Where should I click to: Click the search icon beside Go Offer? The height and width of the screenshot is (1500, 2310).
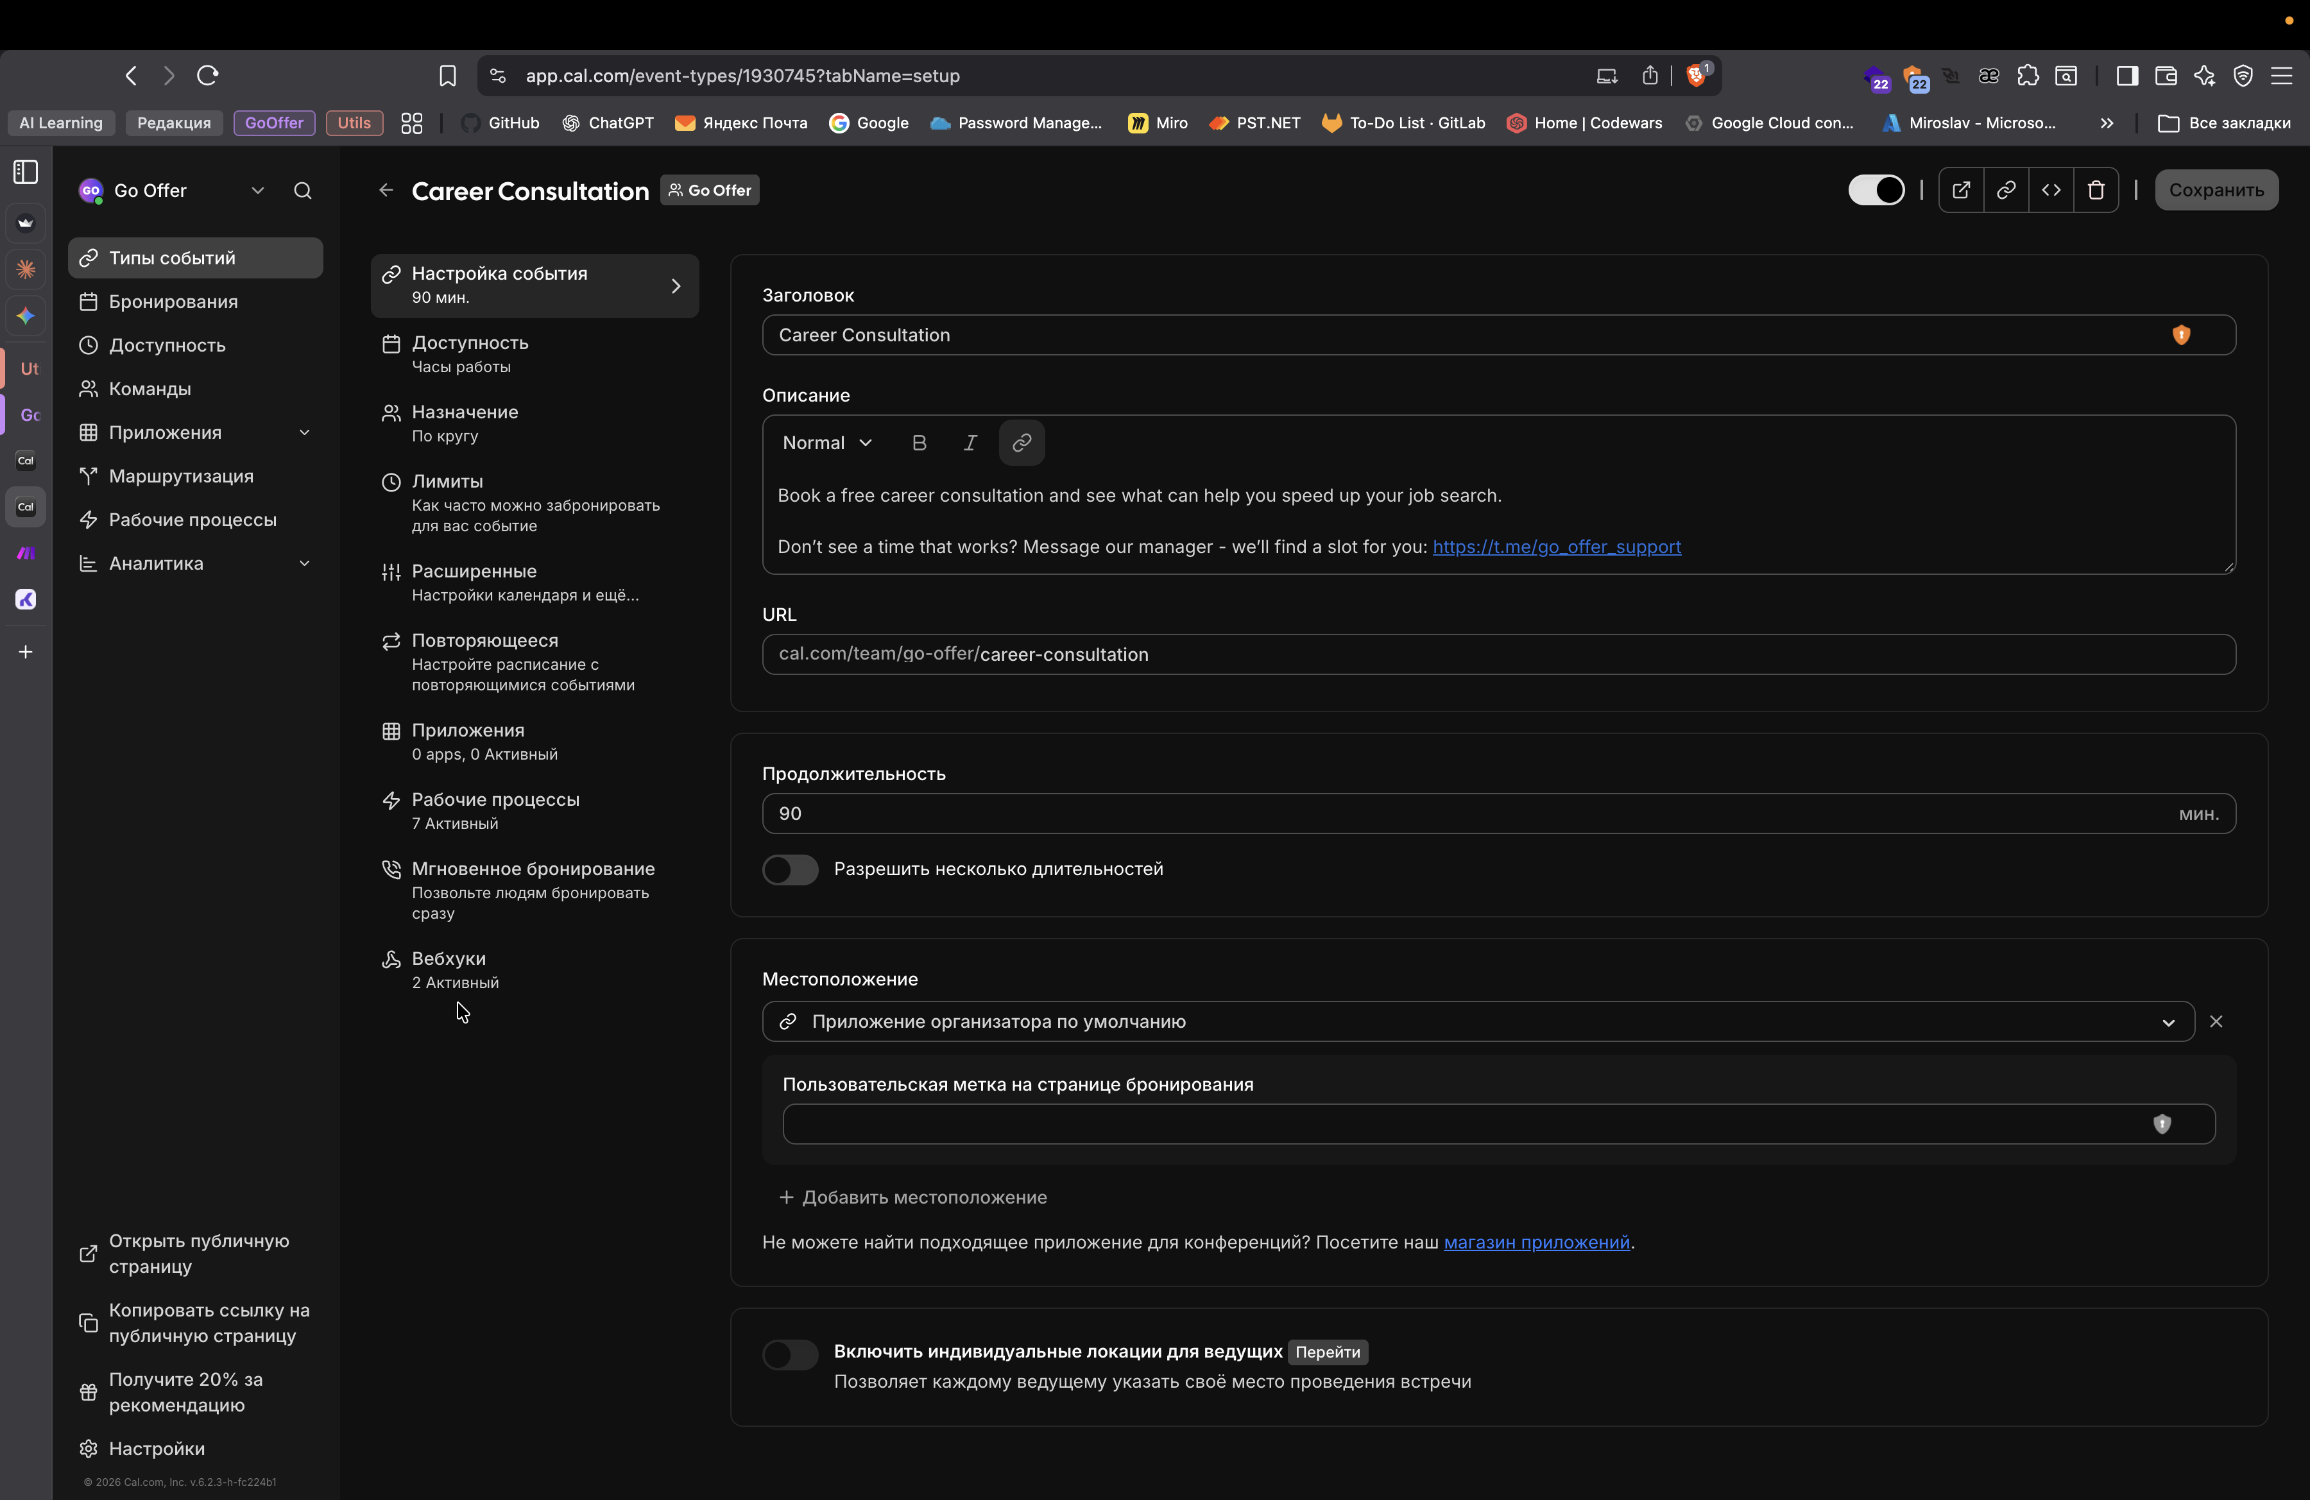[303, 190]
